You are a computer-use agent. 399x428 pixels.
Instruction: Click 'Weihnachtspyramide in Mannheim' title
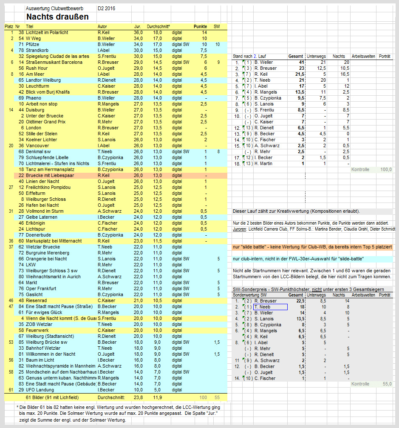coord(61,366)
